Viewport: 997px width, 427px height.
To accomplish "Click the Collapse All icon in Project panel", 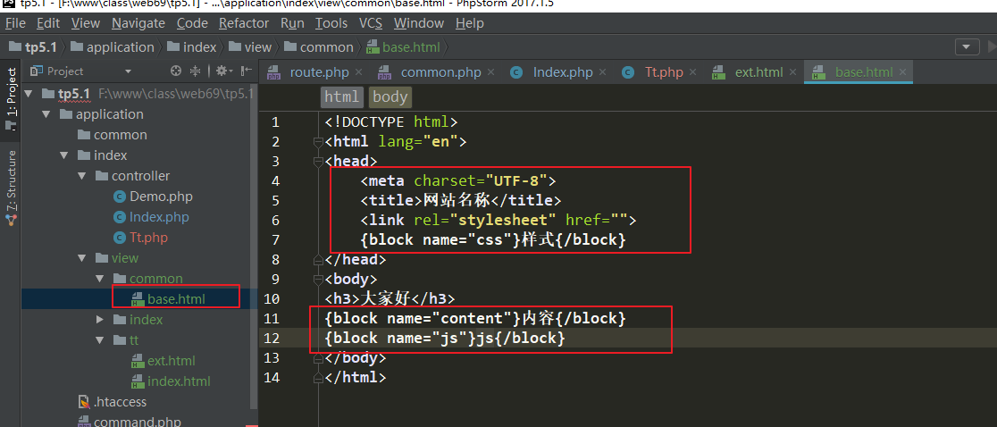I will pos(196,71).
